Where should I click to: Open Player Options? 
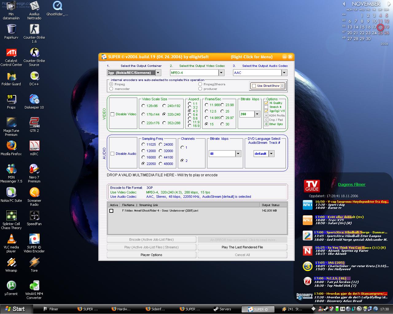151,255
